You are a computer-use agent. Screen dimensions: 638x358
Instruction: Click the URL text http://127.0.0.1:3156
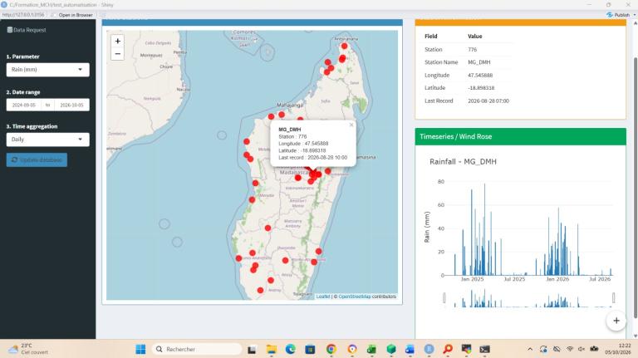(23, 15)
